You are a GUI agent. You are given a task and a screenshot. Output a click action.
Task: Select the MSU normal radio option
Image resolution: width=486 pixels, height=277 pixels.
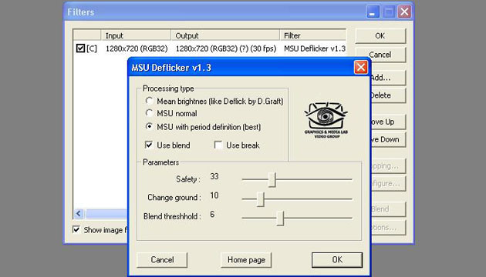point(149,113)
